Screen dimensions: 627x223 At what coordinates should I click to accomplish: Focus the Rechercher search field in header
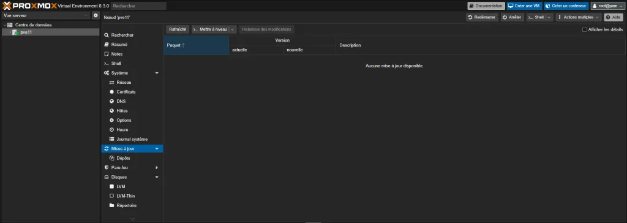138,6
